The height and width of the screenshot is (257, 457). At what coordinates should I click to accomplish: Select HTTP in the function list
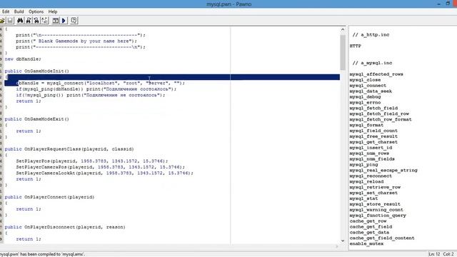tap(356, 46)
